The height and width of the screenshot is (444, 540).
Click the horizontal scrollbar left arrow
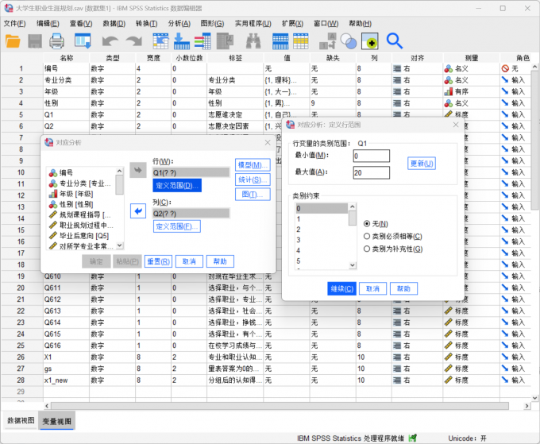click(47, 406)
